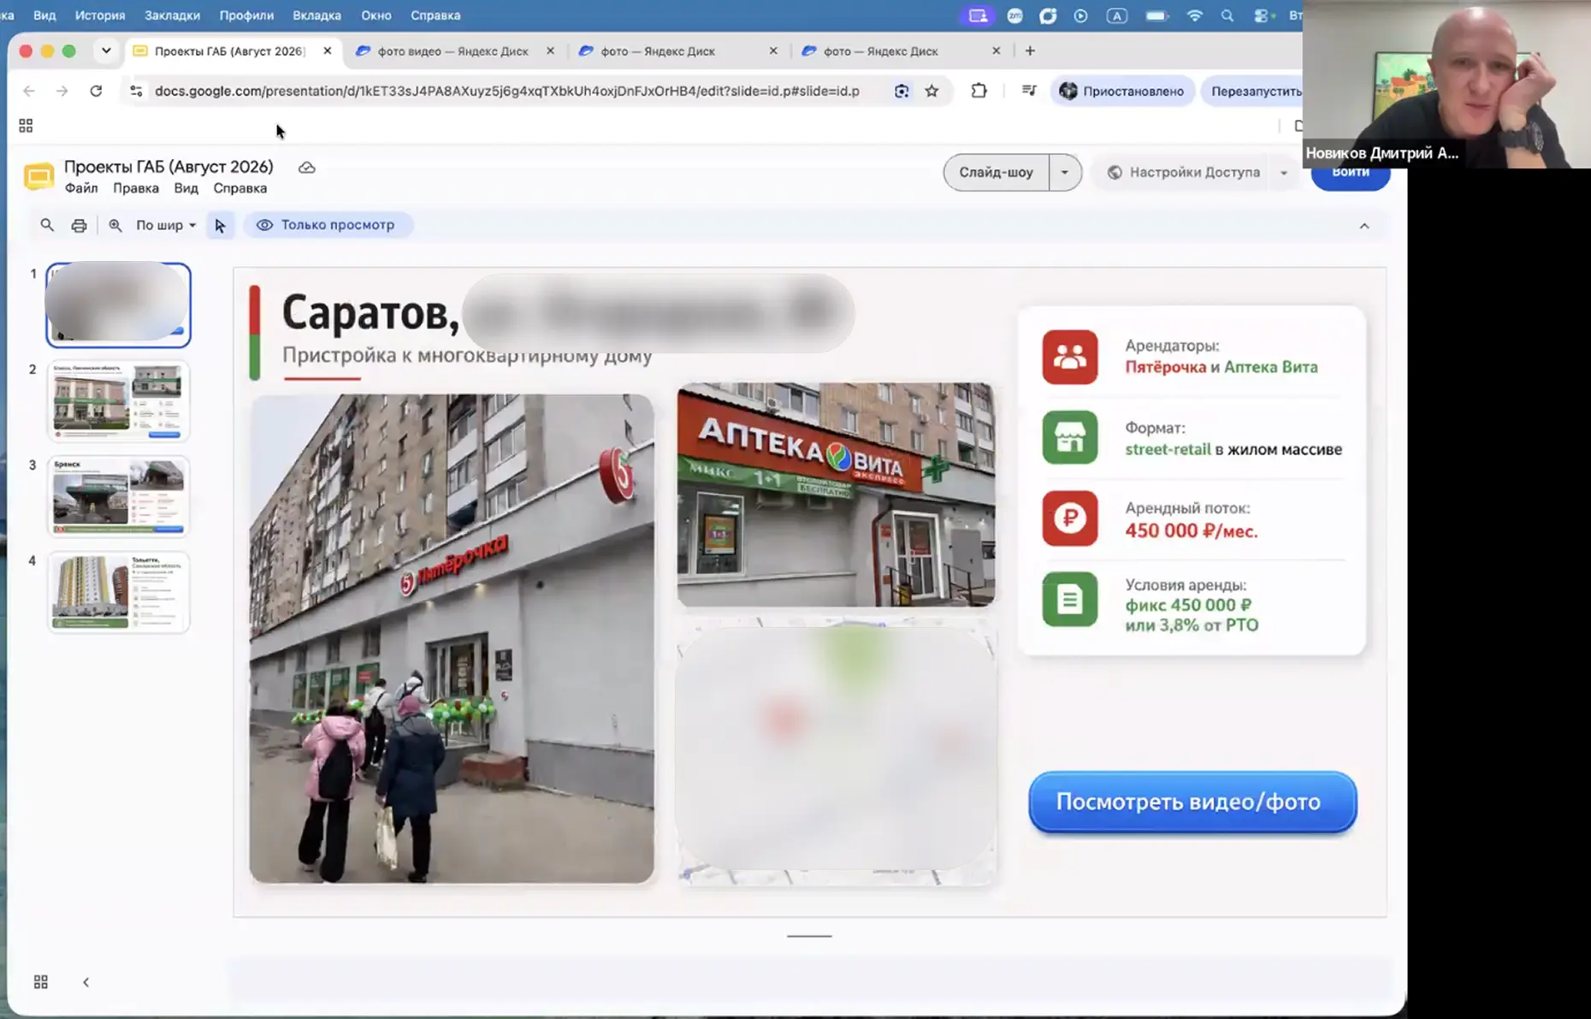
Task: Click 'Посмотреть видео/фото' button
Action: [1192, 802]
